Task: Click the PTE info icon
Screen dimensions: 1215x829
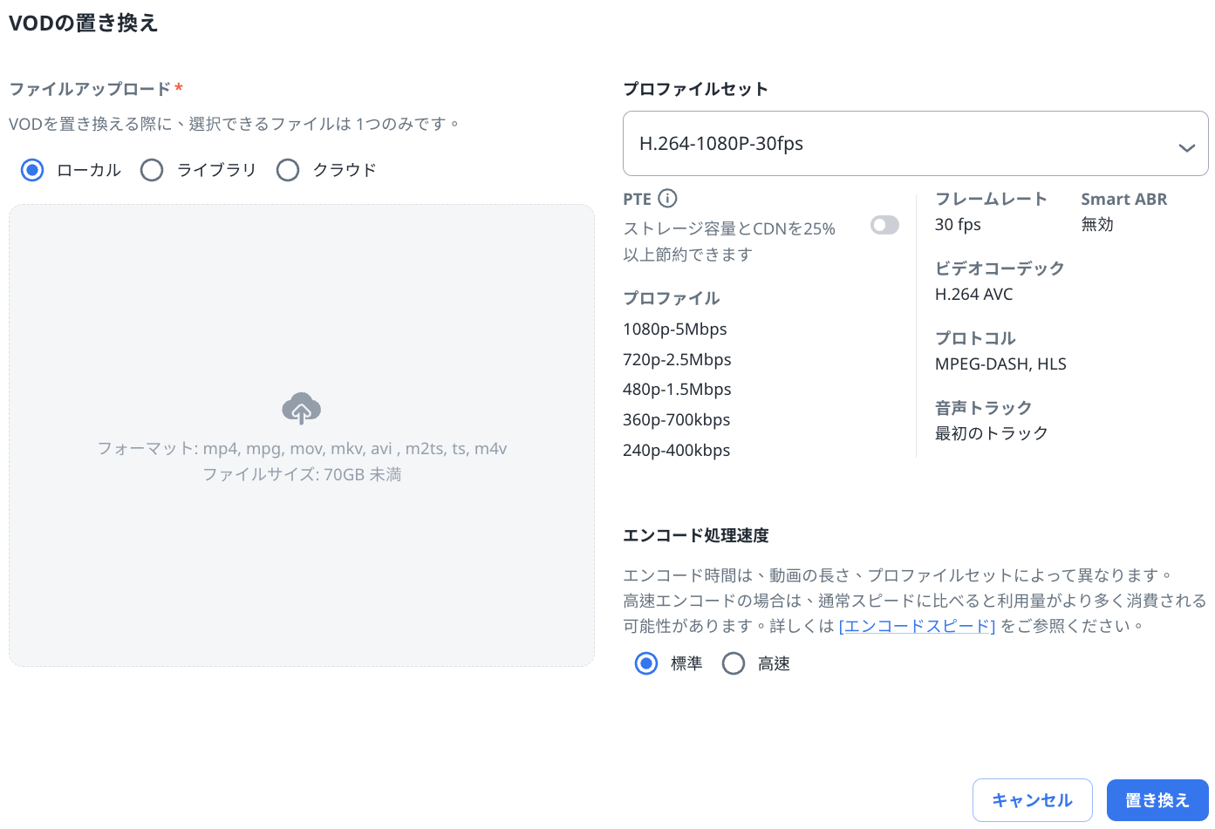Action: 667,199
